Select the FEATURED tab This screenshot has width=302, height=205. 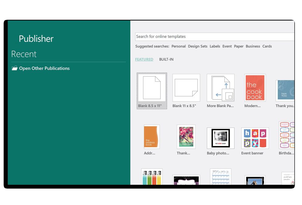(x=144, y=59)
